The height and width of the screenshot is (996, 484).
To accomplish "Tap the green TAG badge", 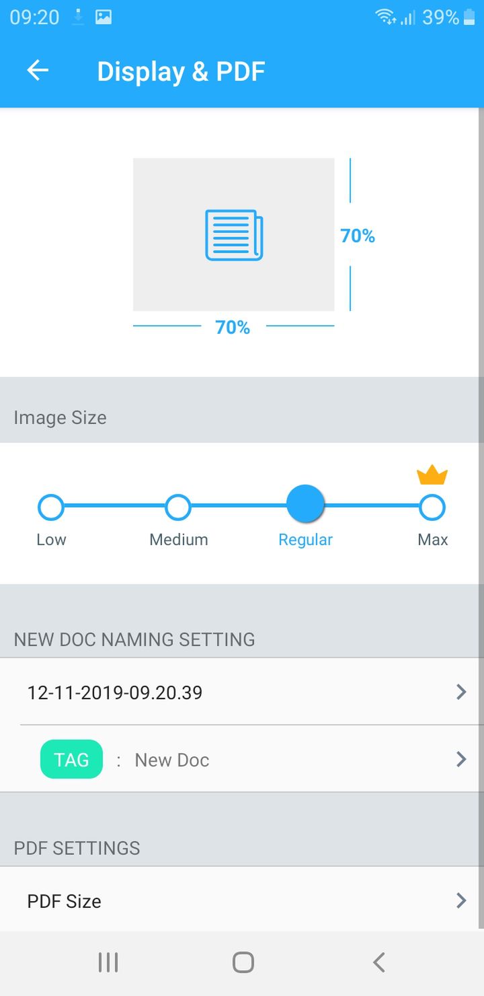I will point(71,759).
